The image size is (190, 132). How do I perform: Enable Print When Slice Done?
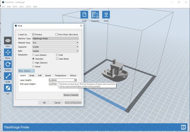[56, 34]
